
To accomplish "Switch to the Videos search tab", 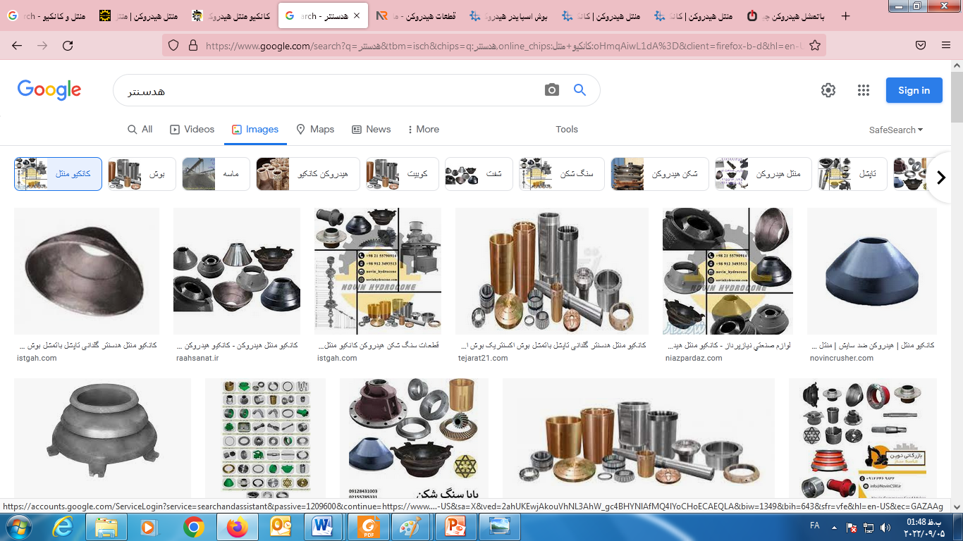I will pos(192,130).
